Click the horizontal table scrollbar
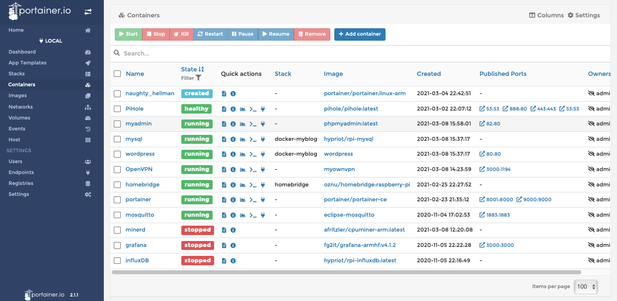617x301 pixels. click(x=346, y=272)
